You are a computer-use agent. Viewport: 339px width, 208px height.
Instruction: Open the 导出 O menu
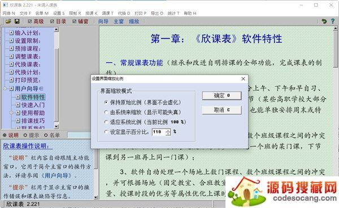(157, 13)
